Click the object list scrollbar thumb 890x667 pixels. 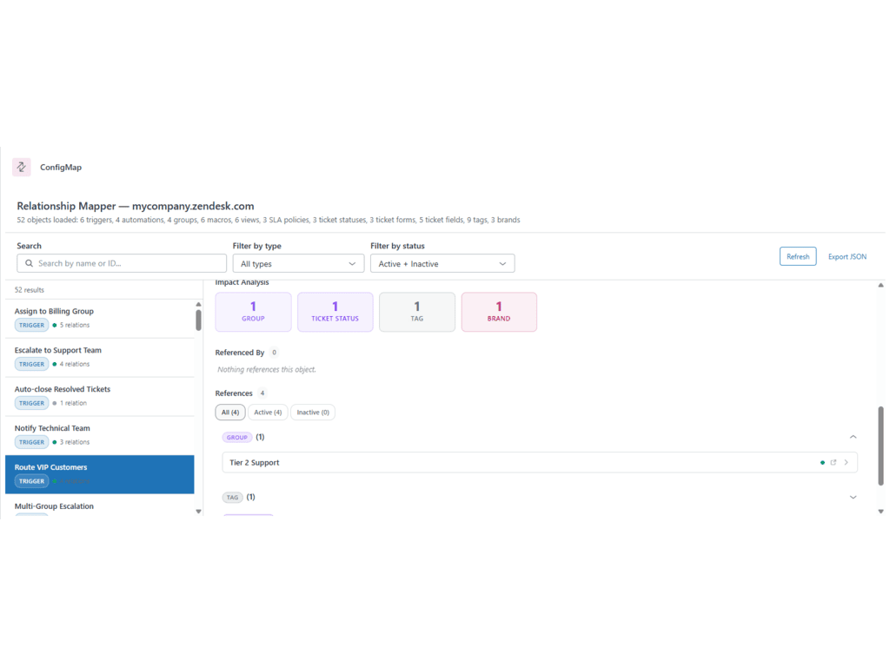[x=198, y=320]
